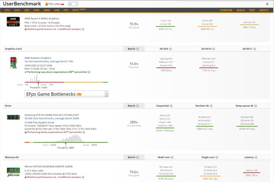The height and width of the screenshot is (182, 274).
Task: Click inside the top search field
Action: (221, 4)
